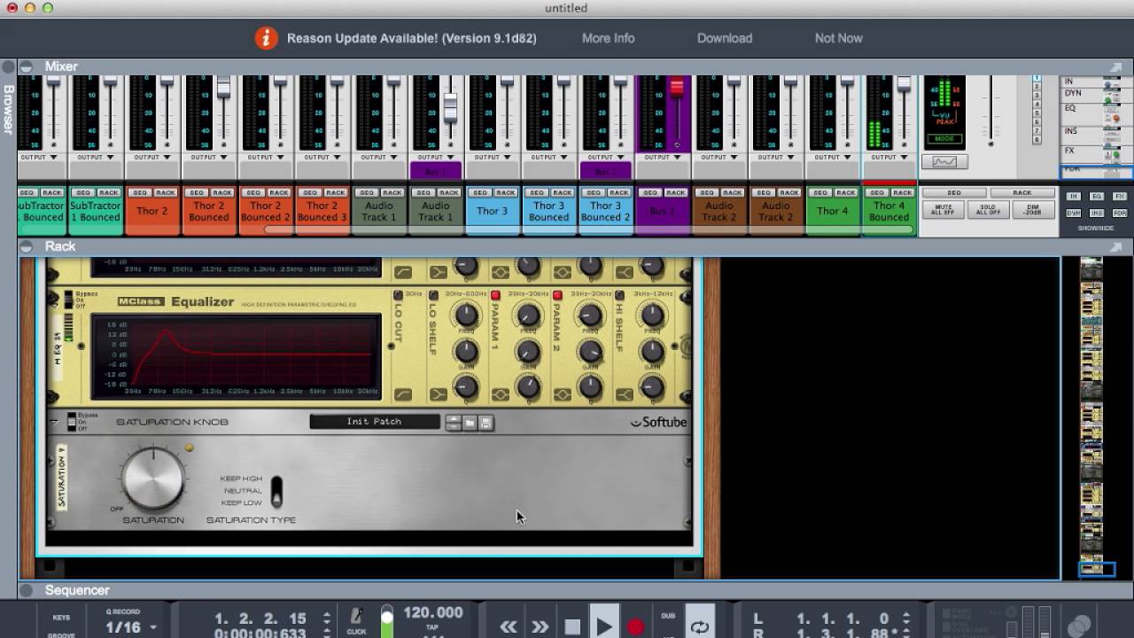This screenshot has height=638, width=1134.
Task: Click the Saturation knob
Action: [153, 478]
